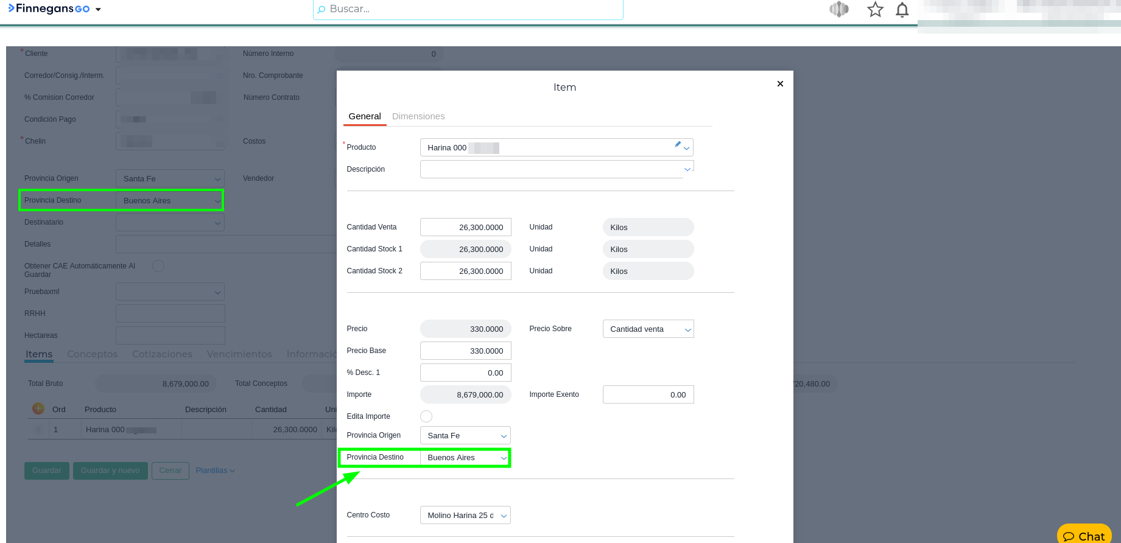Click the Precio Base input field
This screenshot has width=1121, height=543.
(x=465, y=351)
